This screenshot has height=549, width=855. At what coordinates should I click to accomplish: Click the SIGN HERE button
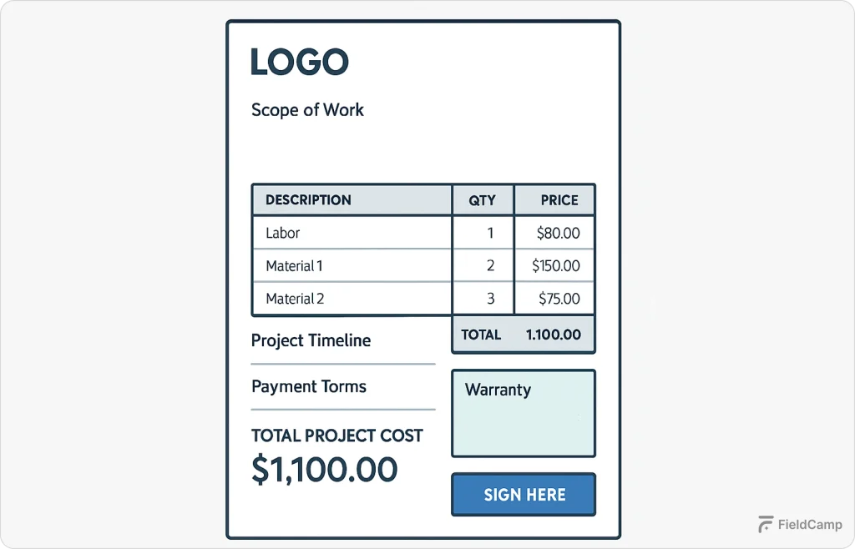524,495
